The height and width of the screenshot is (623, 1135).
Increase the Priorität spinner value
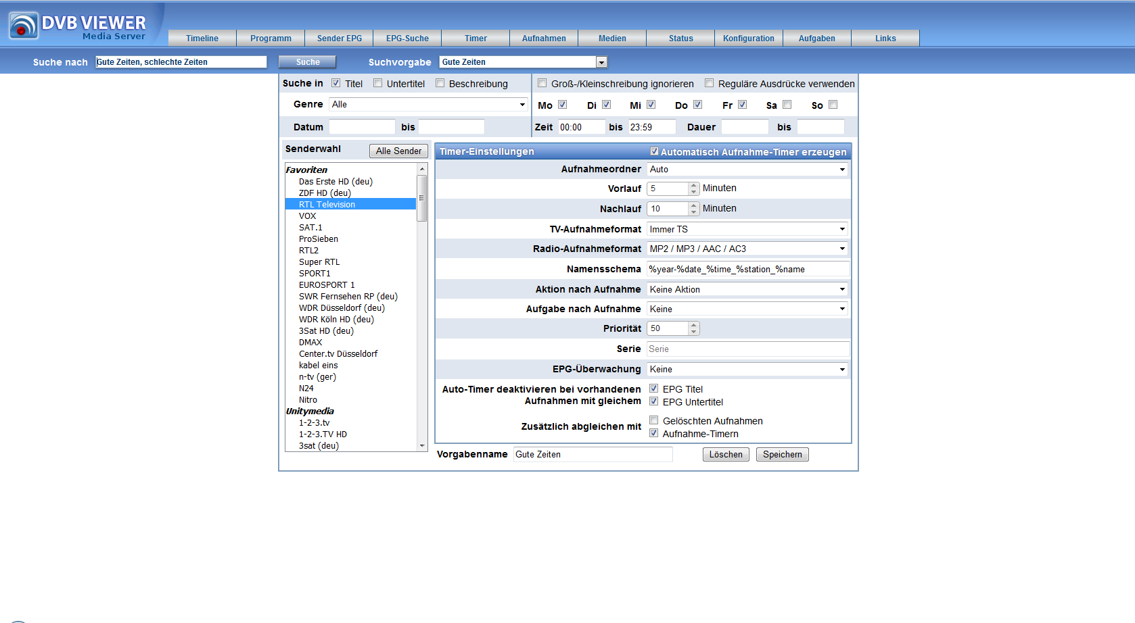[x=693, y=325]
